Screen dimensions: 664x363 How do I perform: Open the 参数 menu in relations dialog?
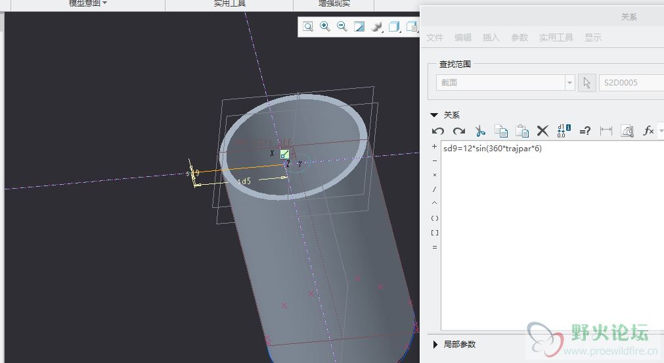click(519, 37)
